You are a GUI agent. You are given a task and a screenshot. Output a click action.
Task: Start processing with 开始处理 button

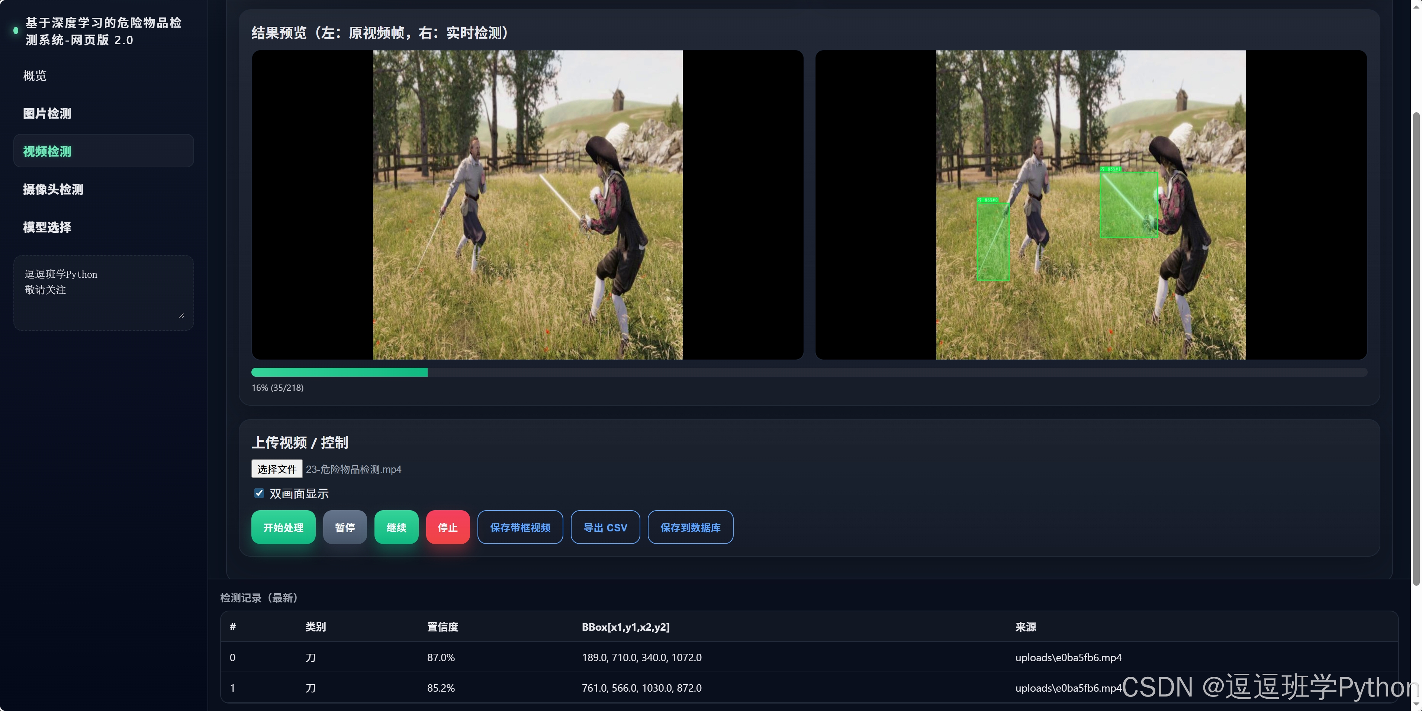pyautogui.click(x=283, y=527)
